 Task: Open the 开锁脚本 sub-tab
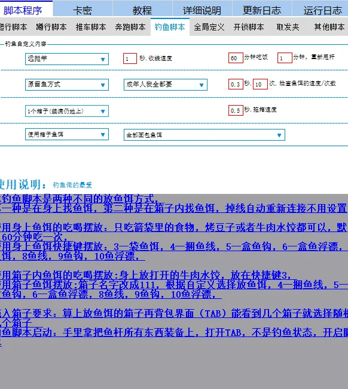[249, 27]
